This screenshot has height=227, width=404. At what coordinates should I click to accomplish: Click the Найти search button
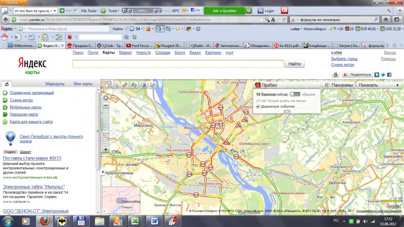(x=295, y=64)
